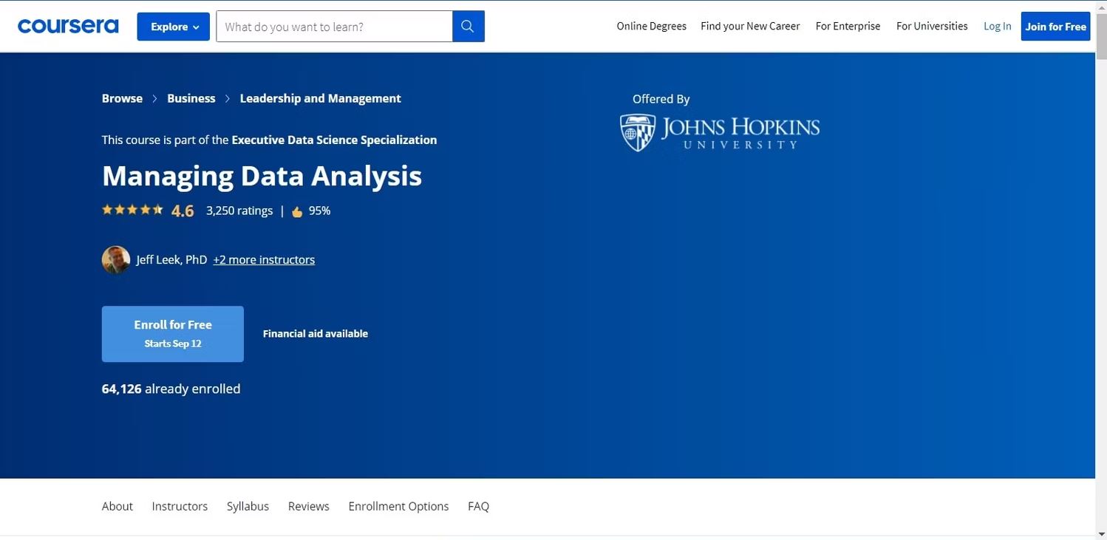Image resolution: width=1107 pixels, height=540 pixels.
Task: Click the 4.6 rating score
Action: click(x=183, y=211)
